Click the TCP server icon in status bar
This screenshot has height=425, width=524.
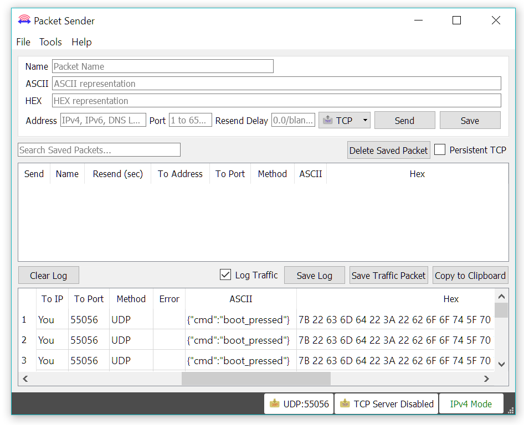tap(345, 403)
